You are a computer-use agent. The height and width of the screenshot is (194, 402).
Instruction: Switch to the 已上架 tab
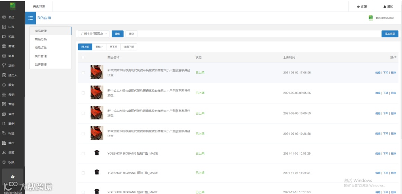coord(85,47)
